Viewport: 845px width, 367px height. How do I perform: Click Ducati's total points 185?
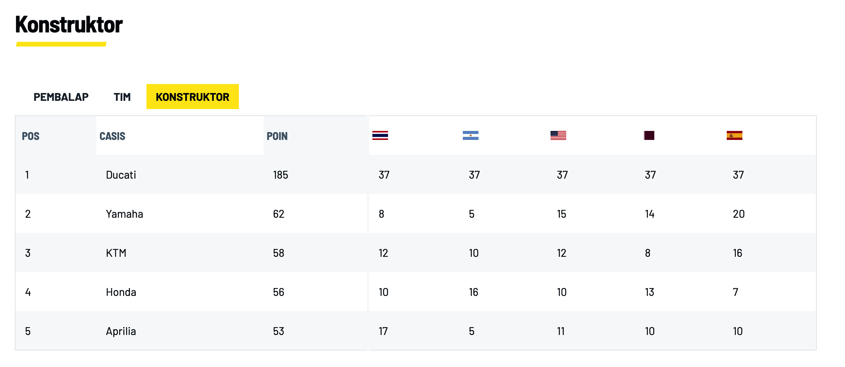(281, 175)
